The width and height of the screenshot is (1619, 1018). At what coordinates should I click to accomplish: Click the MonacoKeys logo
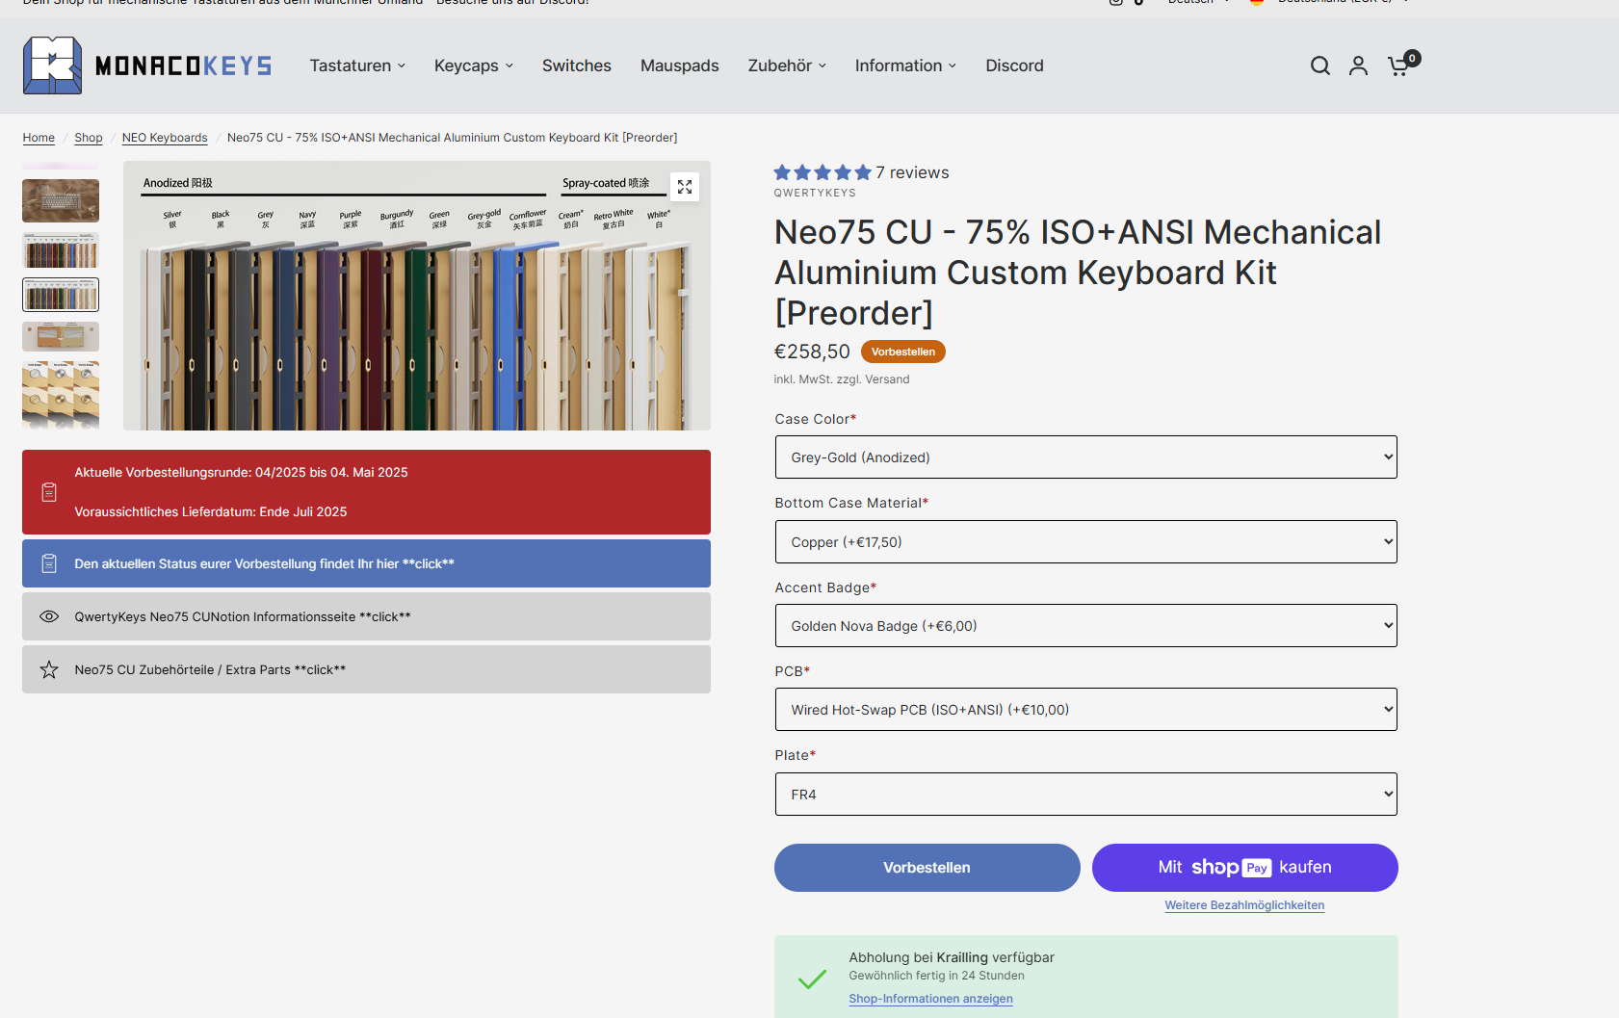147,65
